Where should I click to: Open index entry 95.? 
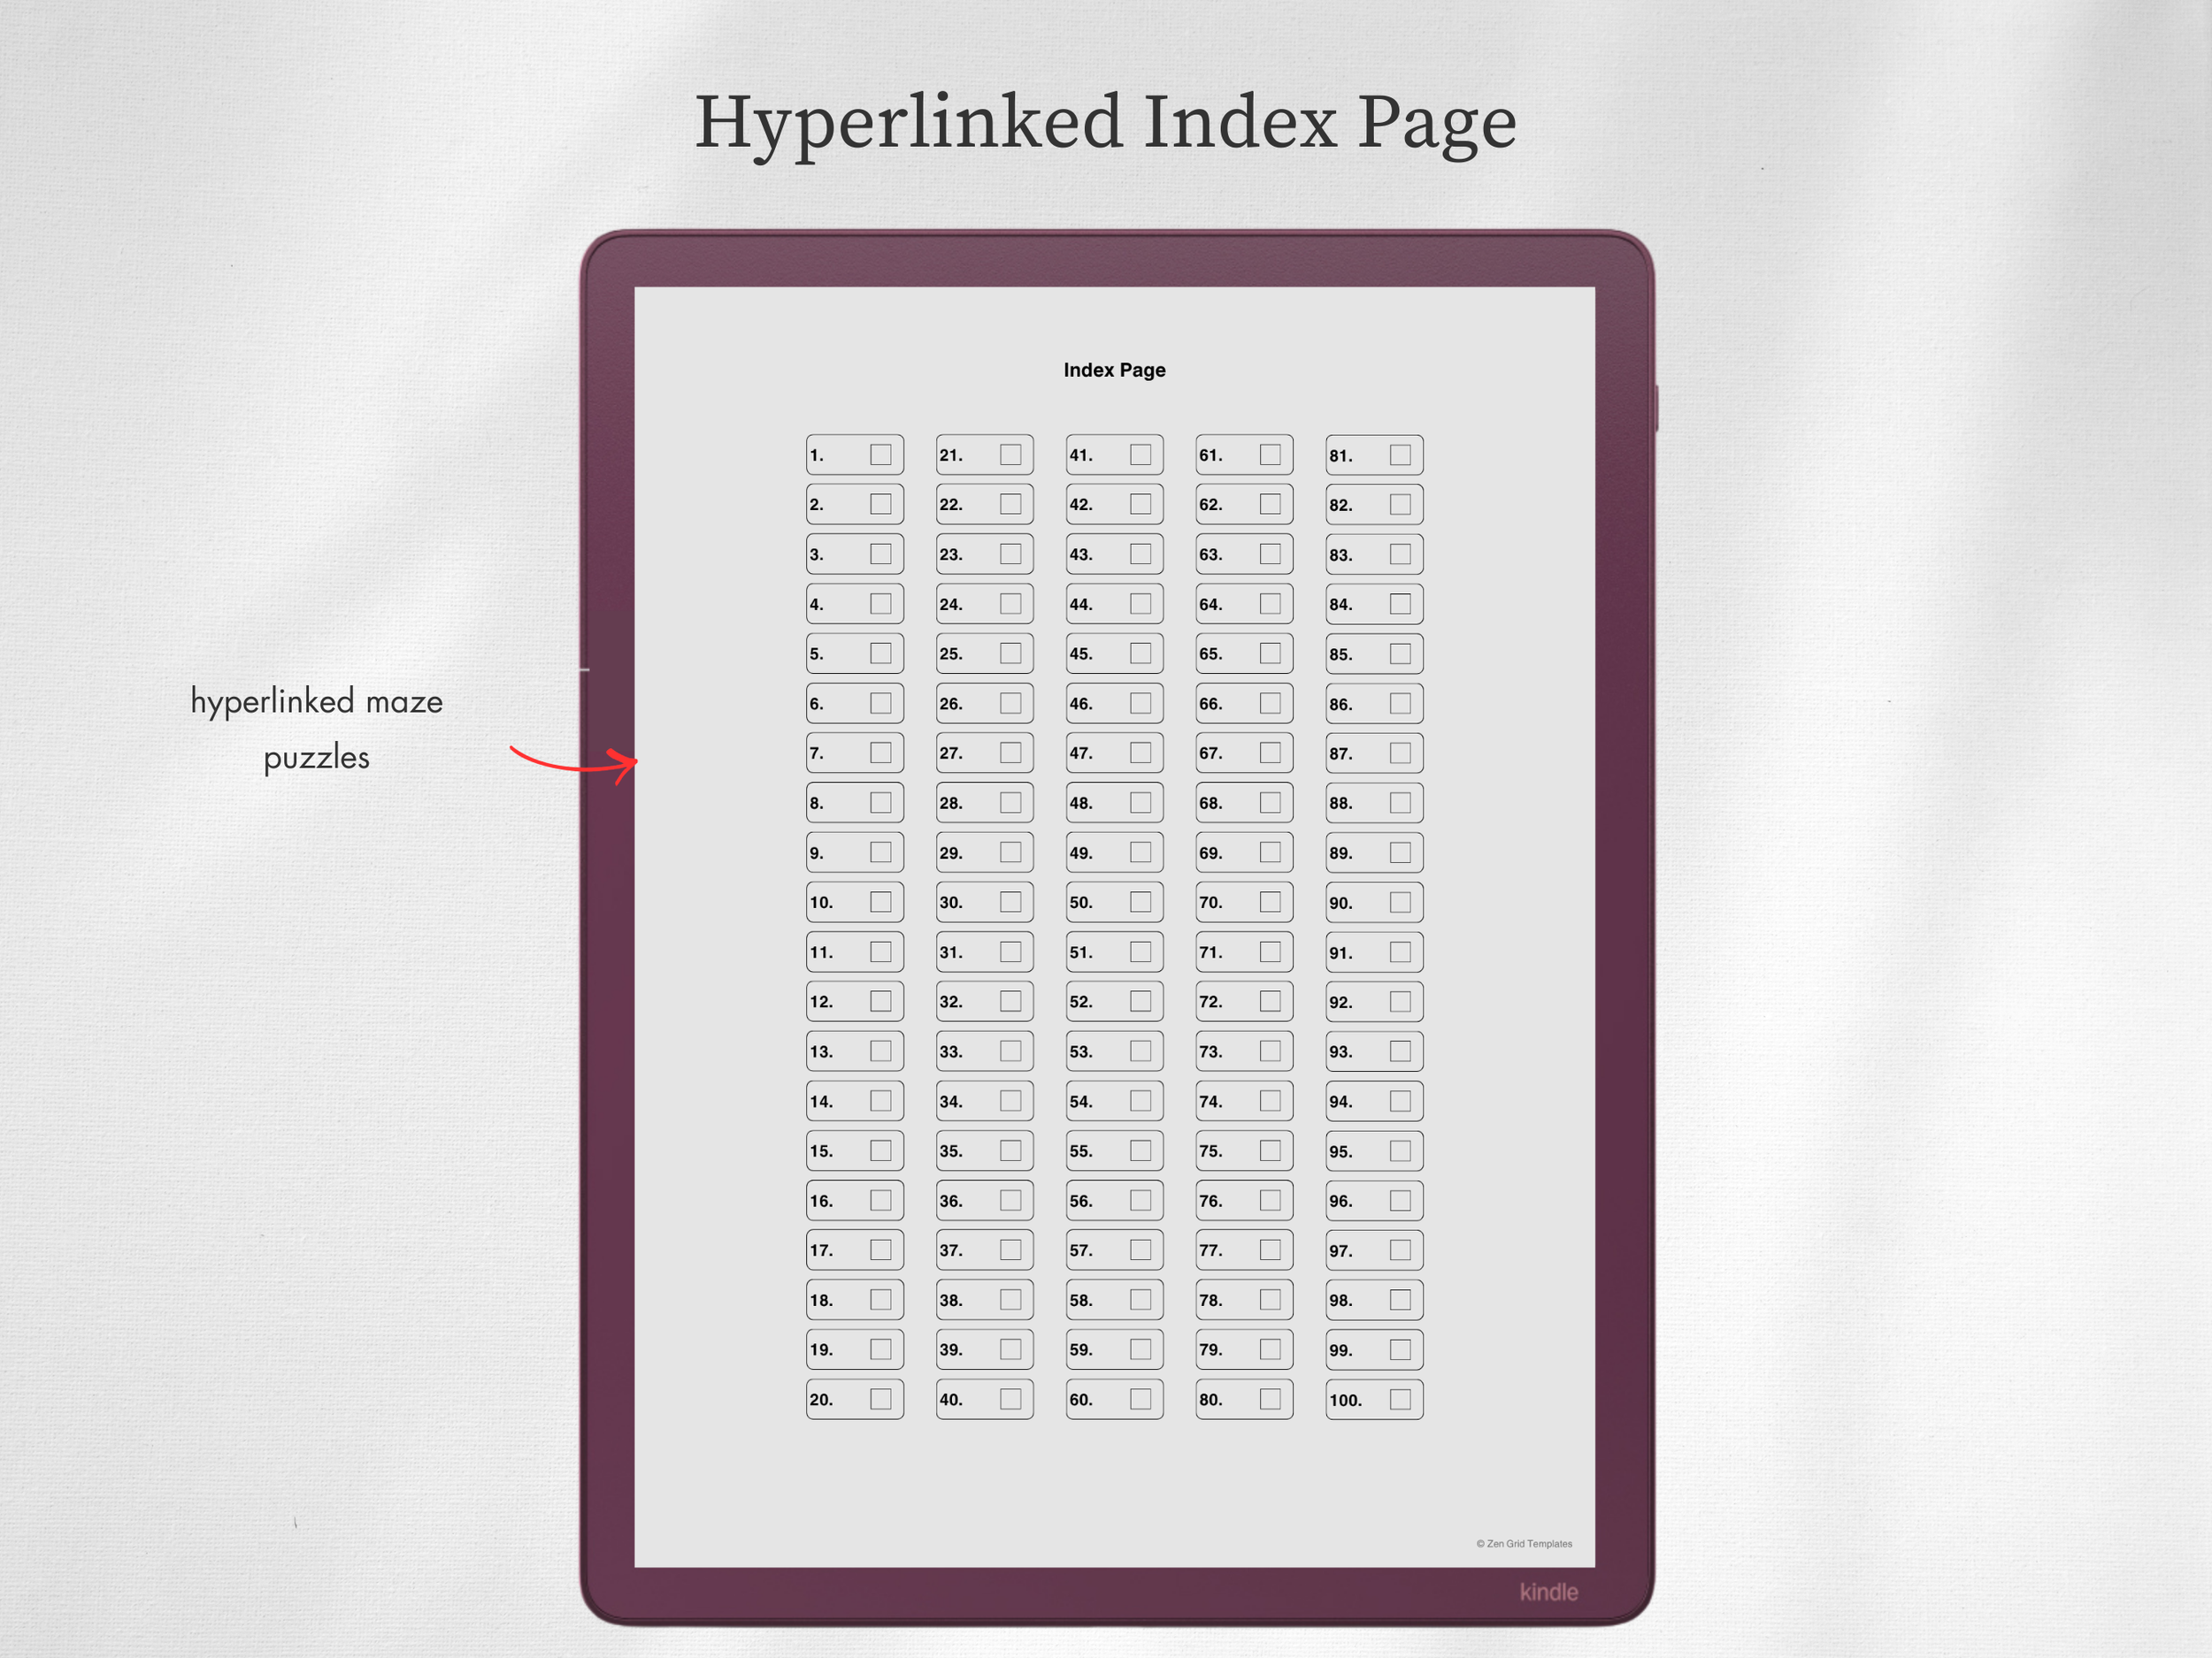click(x=1375, y=1151)
